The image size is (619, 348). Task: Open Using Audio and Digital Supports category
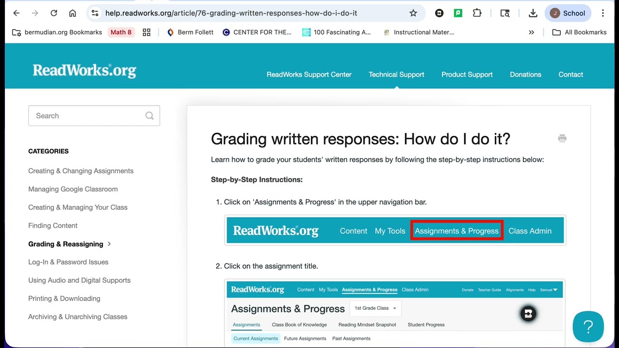(x=79, y=280)
